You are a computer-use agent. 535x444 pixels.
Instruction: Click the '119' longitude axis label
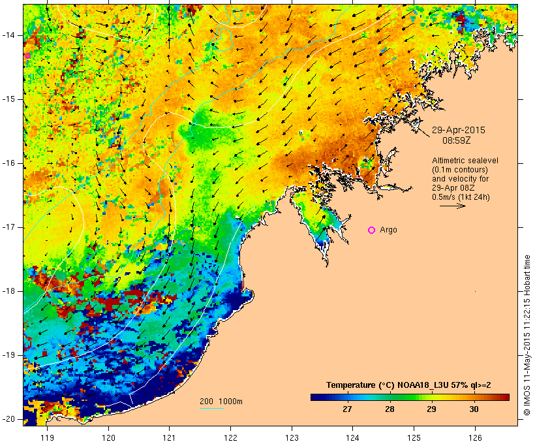coord(47,437)
